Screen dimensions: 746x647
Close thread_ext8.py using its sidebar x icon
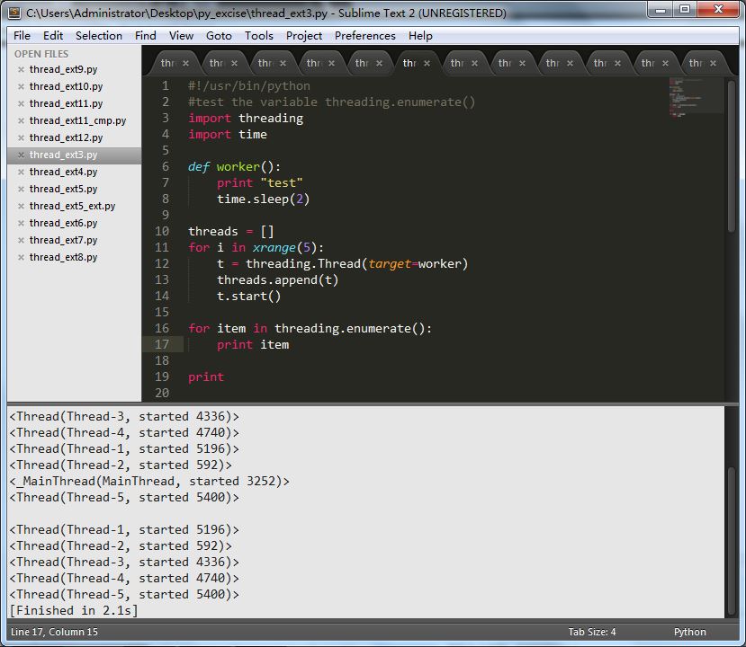[21, 258]
